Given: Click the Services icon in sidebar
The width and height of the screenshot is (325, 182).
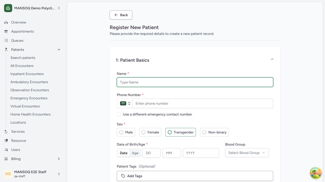Looking at the screenshot, I should click(6, 131).
